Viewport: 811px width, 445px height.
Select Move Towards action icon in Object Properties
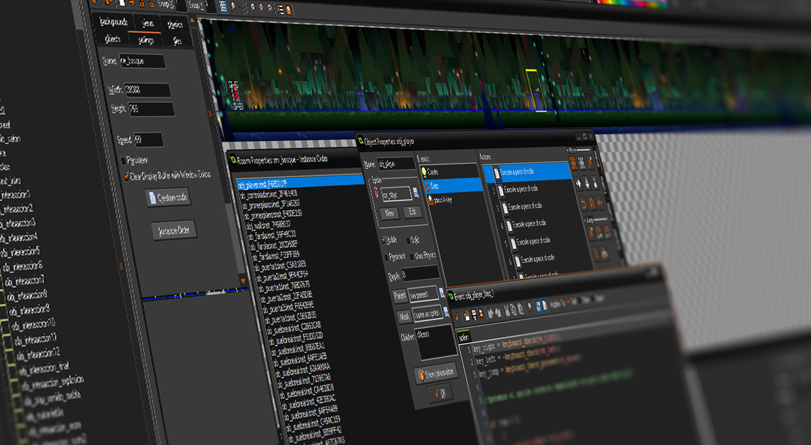pos(590,162)
